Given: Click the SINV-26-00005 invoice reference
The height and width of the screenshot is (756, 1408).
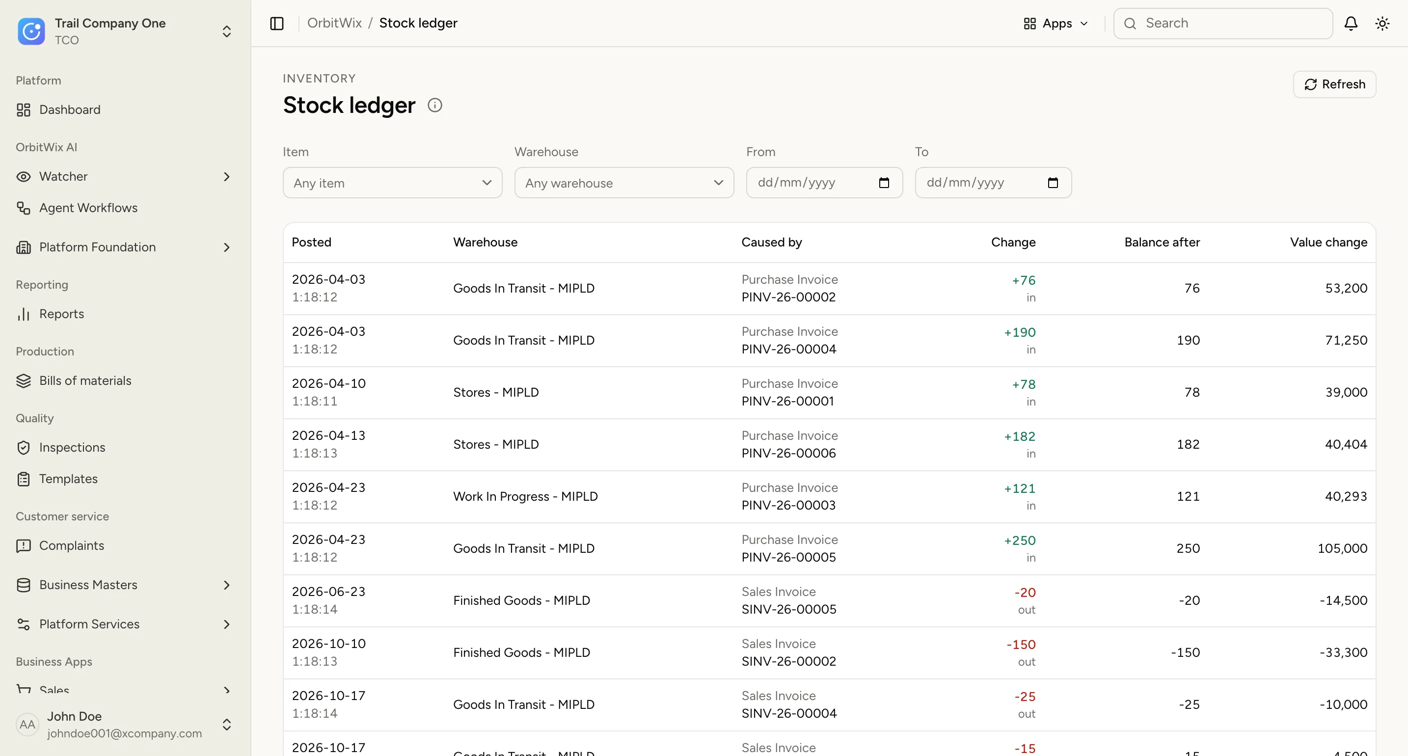Looking at the screenshot, I should (789, 609).
